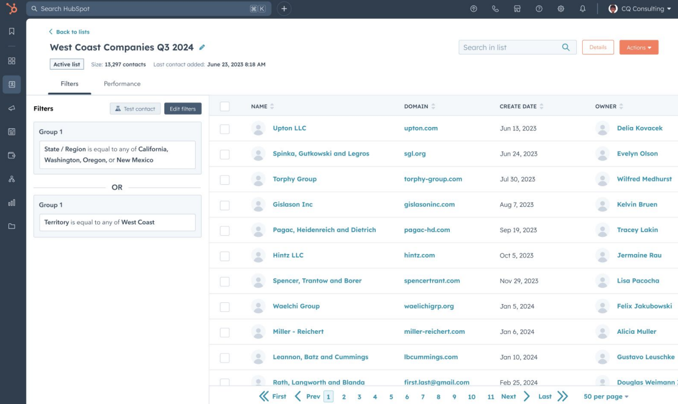
Task: Go to page 11 in pagination
Action: [491, 397]
